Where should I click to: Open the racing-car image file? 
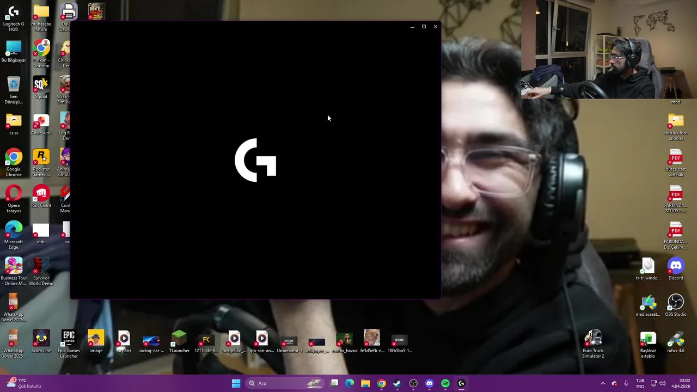[x=151, y=341]
